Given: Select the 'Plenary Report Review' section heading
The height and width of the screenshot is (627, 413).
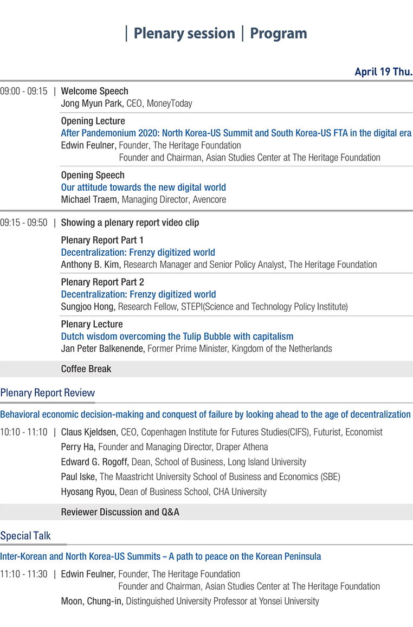Looking at the screenshot, I should pyautogui.click(x=48, y=393).
